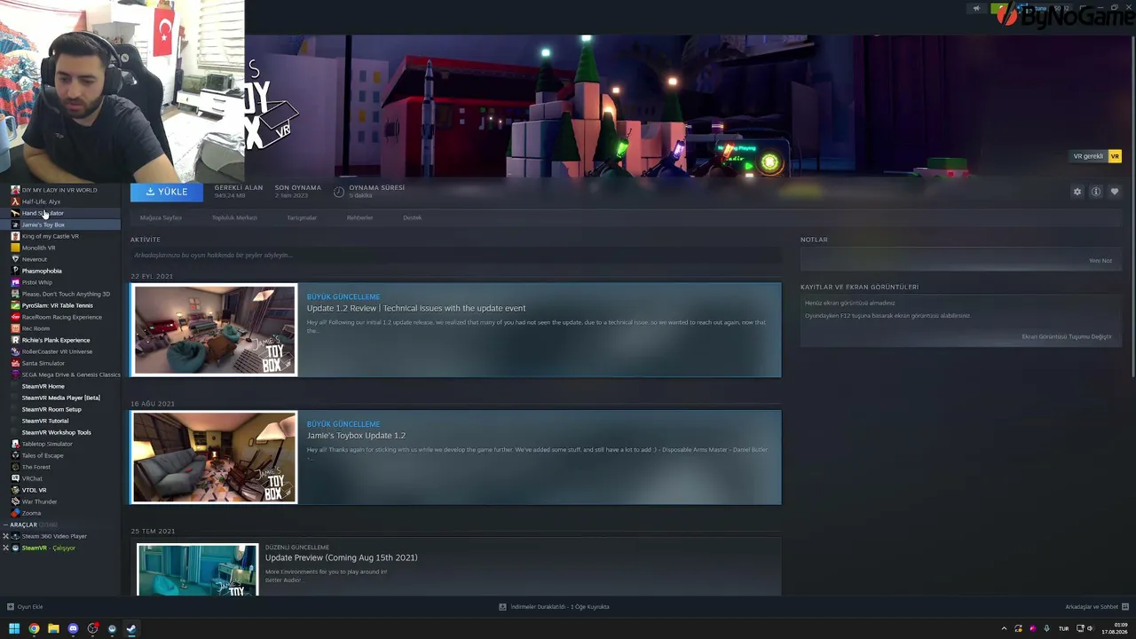Image resolution: width=1136 pixels, height=639 pixels.
Task: Click Ekran Görüntüsü Tuşumu Değiştir link
Action: (1067, 337)
